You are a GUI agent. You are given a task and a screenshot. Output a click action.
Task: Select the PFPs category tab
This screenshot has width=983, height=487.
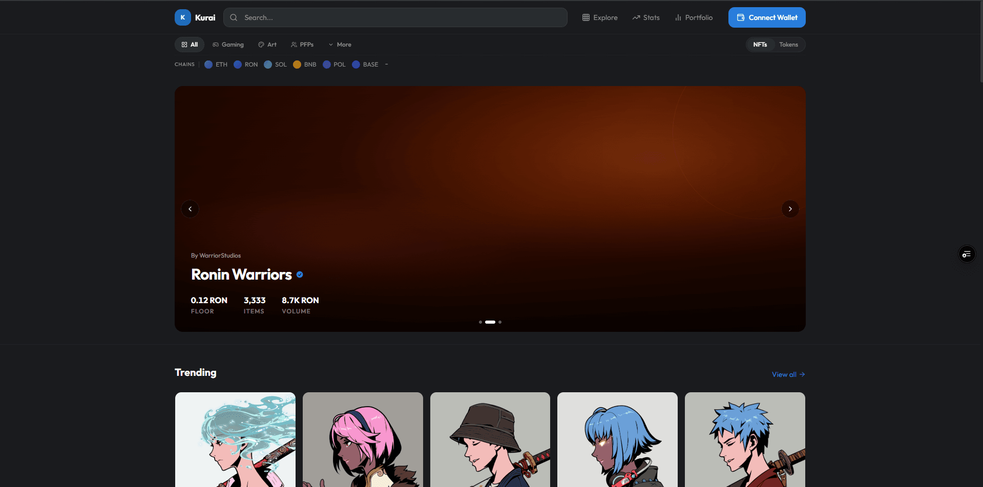coord(302,45)
